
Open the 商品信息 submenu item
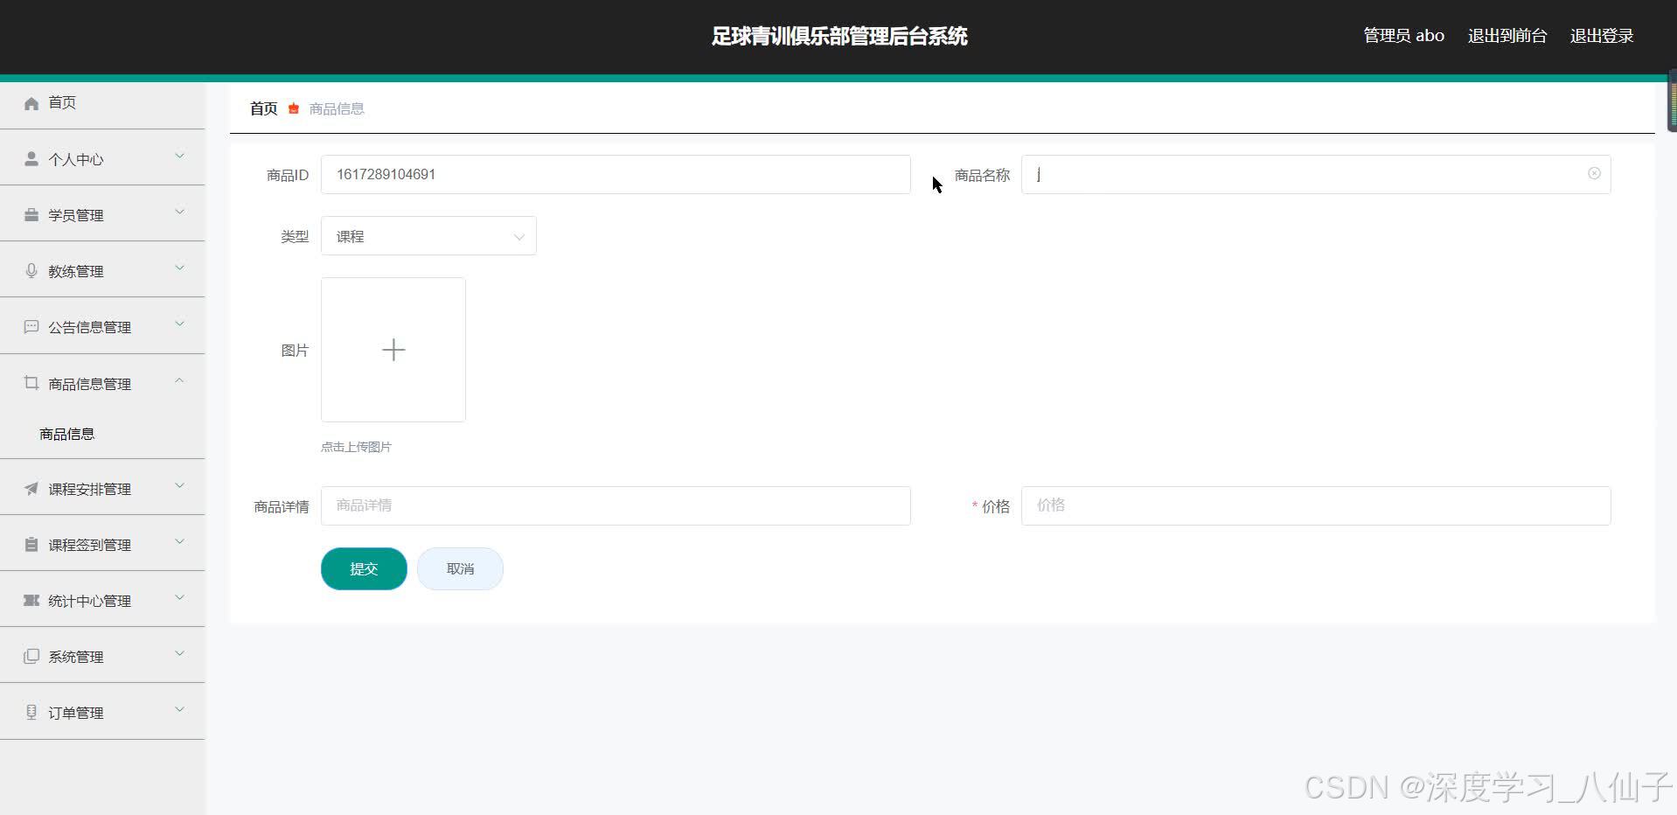click(66, 433)
